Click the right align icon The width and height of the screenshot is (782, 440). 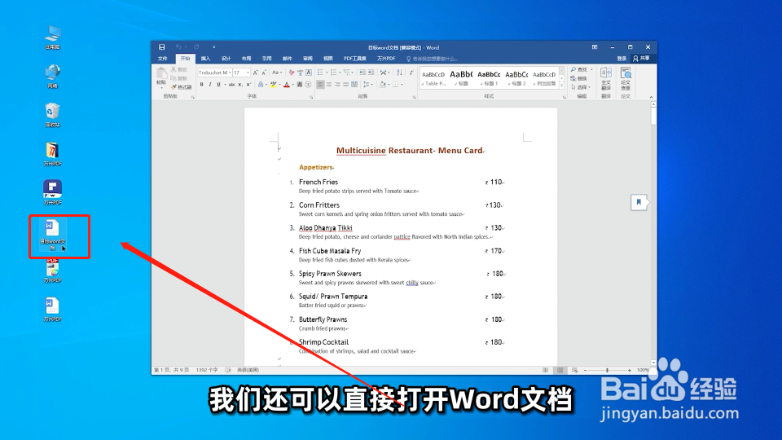point(337,84)
